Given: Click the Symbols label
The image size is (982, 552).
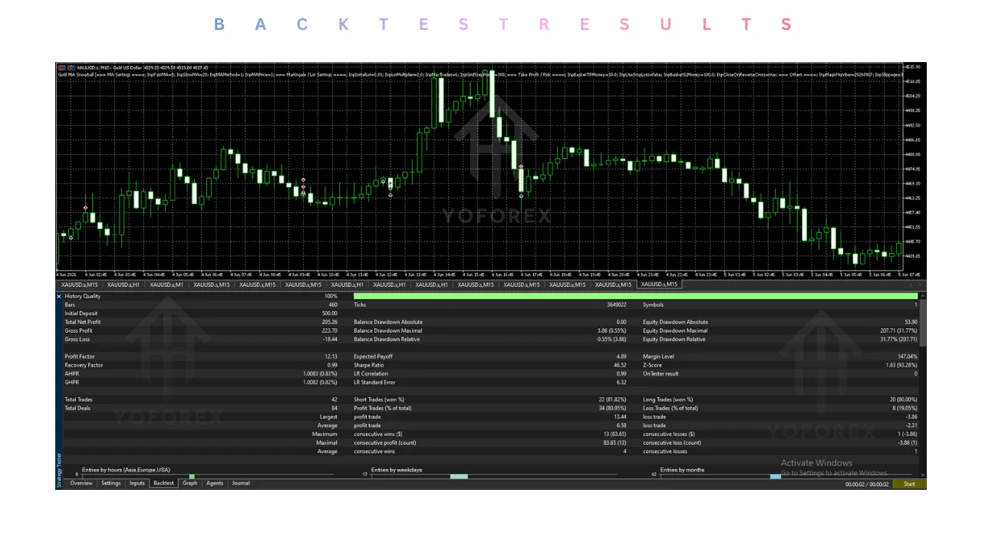Looking at the screenshot, I should click(x=654, y=304).
